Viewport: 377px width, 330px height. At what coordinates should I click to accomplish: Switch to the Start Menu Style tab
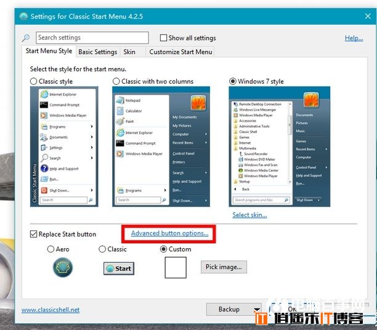(49, 51)
